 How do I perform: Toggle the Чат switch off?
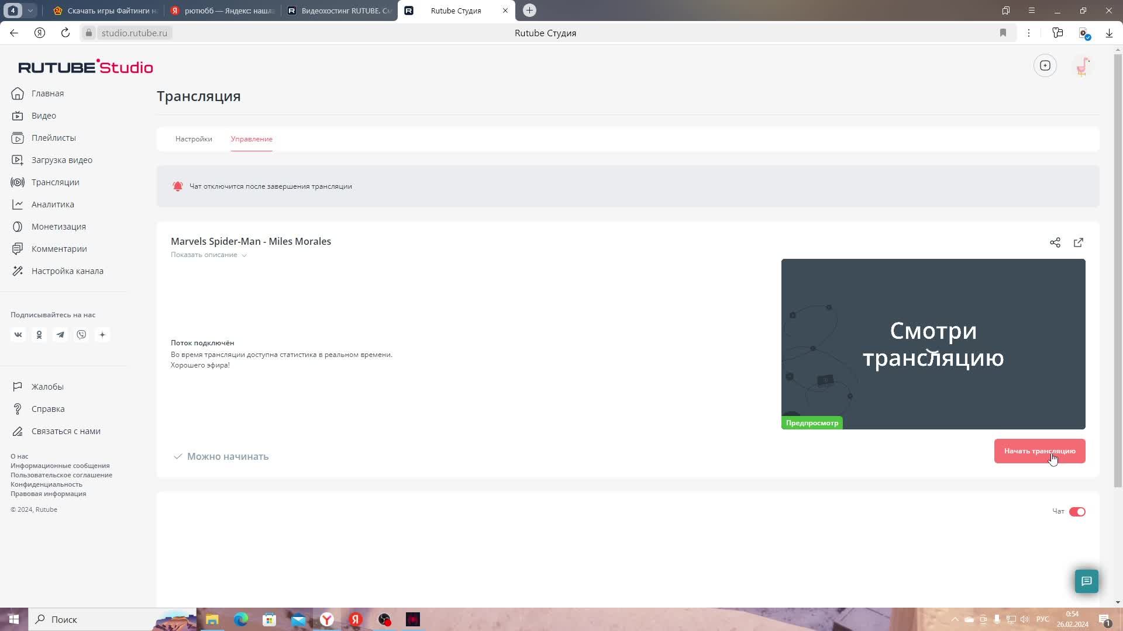click(x=1077, y=512)
